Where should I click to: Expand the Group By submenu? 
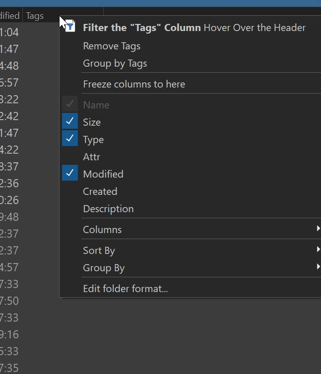pyautogui.click(x=103, y=268)
